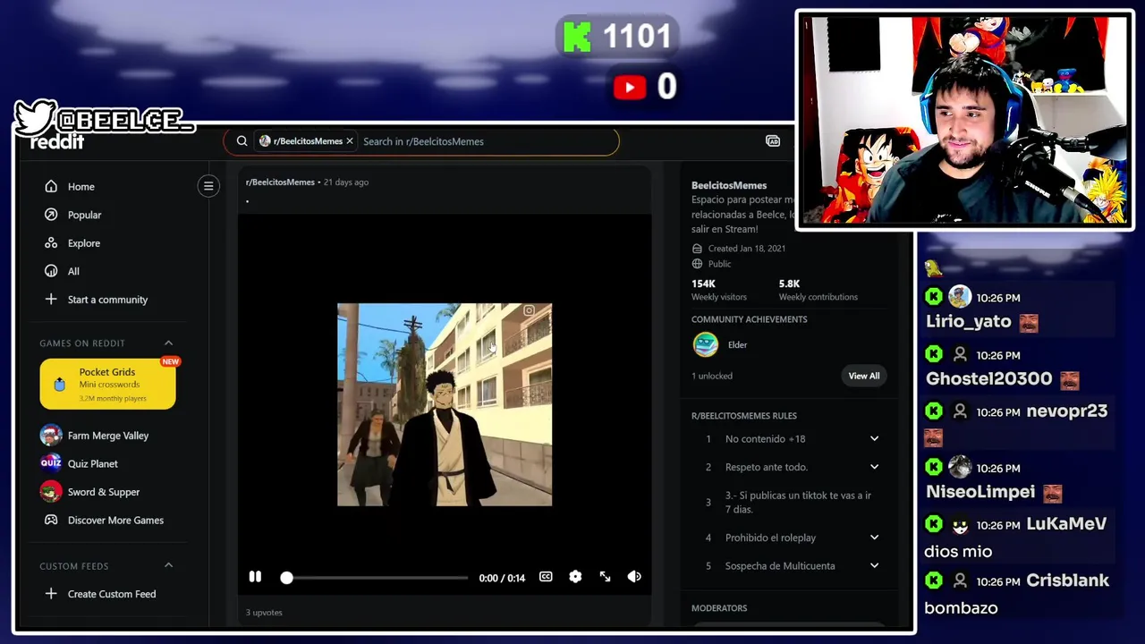Click the Kick follower counter icon
The height and width of the screenshot is (644, 1145).
pyautogui.click(x=577, y=37)
